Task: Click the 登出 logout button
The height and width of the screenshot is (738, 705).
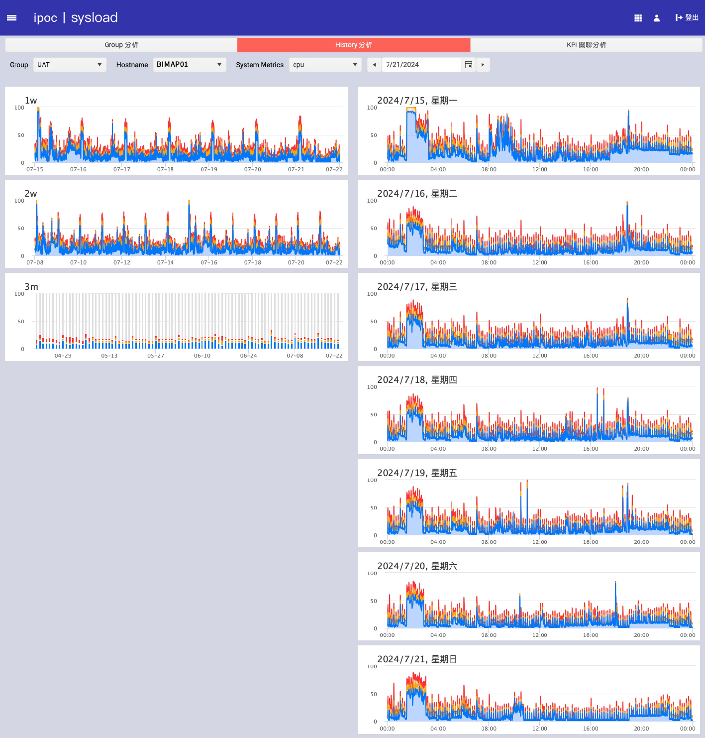Action: pos(687,18)
